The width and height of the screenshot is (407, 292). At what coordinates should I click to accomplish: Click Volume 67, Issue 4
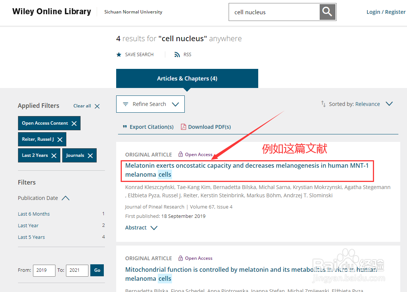[x=211, y=207]
